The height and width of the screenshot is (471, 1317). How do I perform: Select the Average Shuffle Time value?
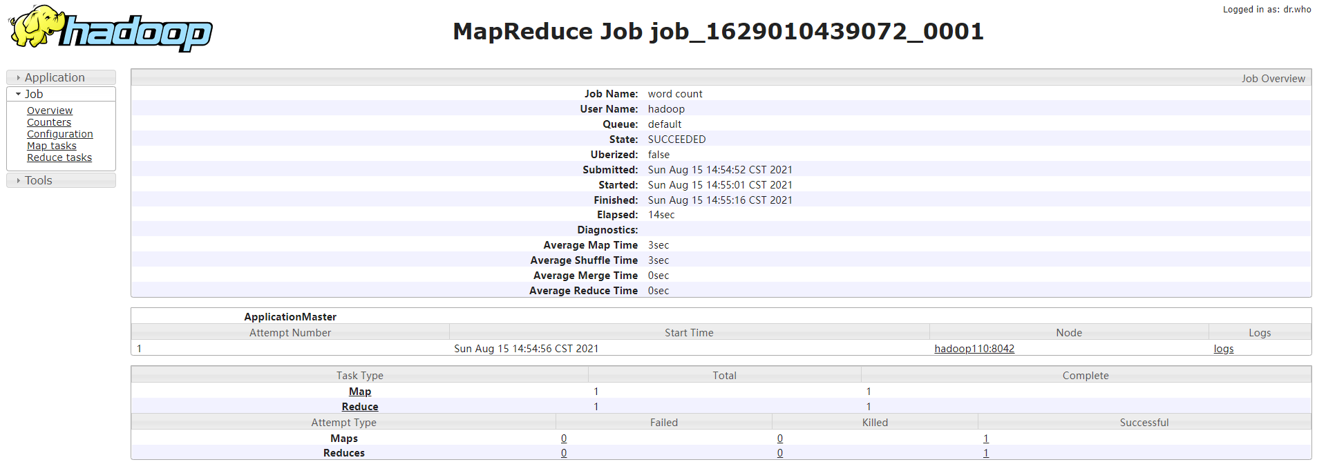point(658,260)
